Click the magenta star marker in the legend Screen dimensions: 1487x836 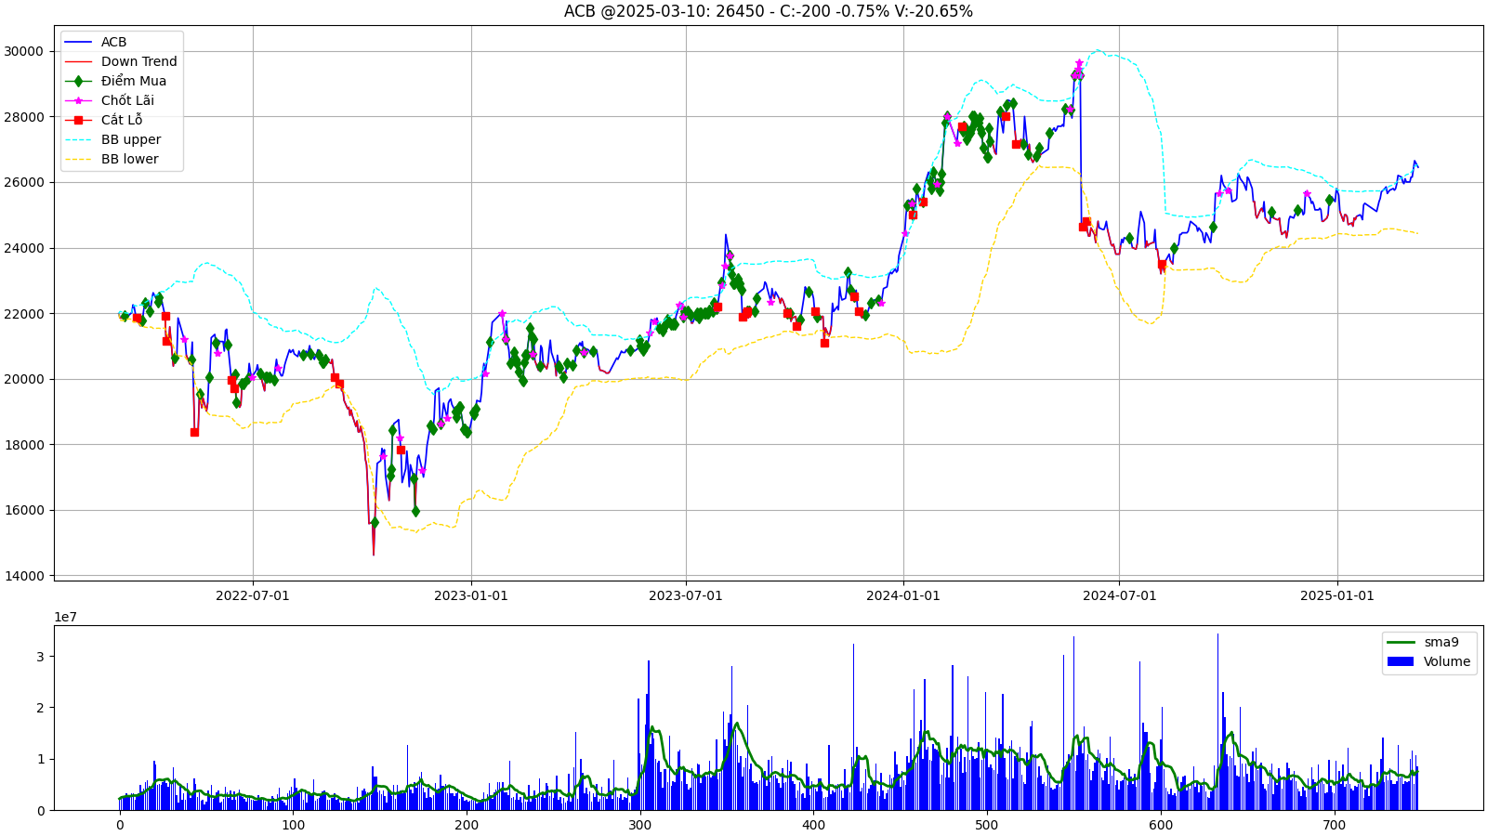point(79,100)
